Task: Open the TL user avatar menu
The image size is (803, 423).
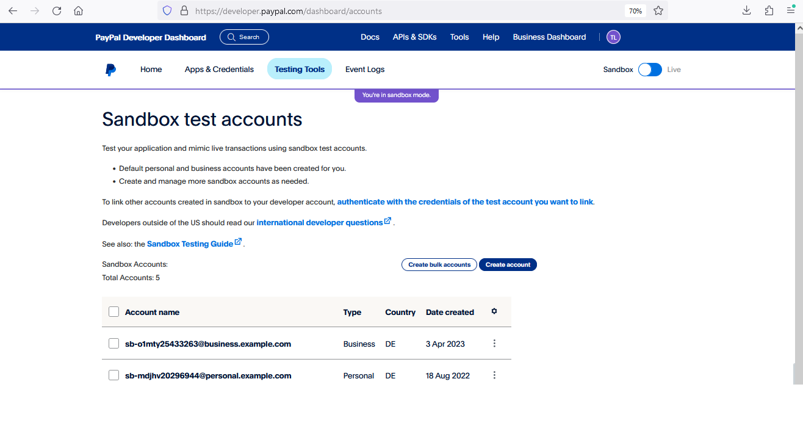Action: pos(613,37)
